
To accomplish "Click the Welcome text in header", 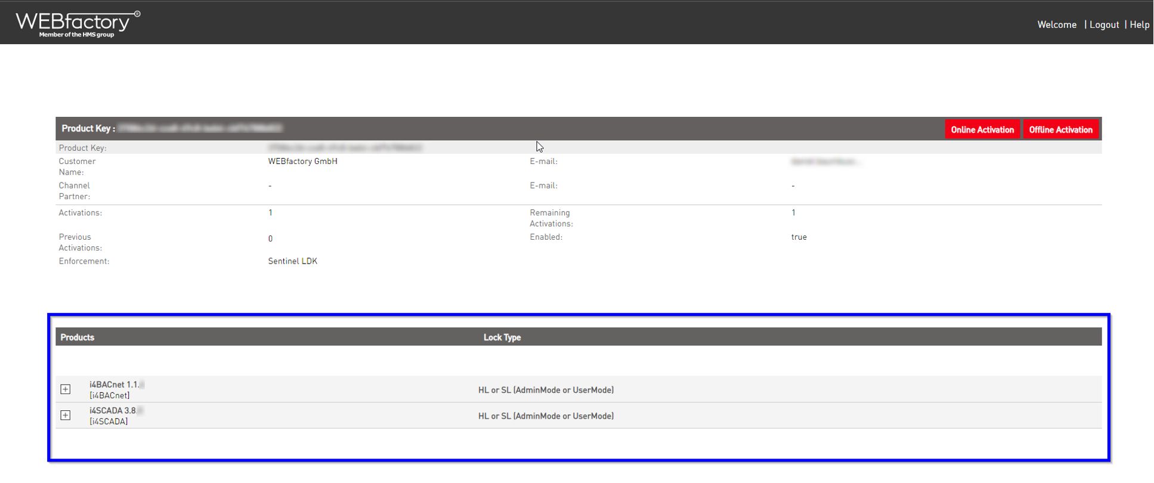I will 1057,24.
